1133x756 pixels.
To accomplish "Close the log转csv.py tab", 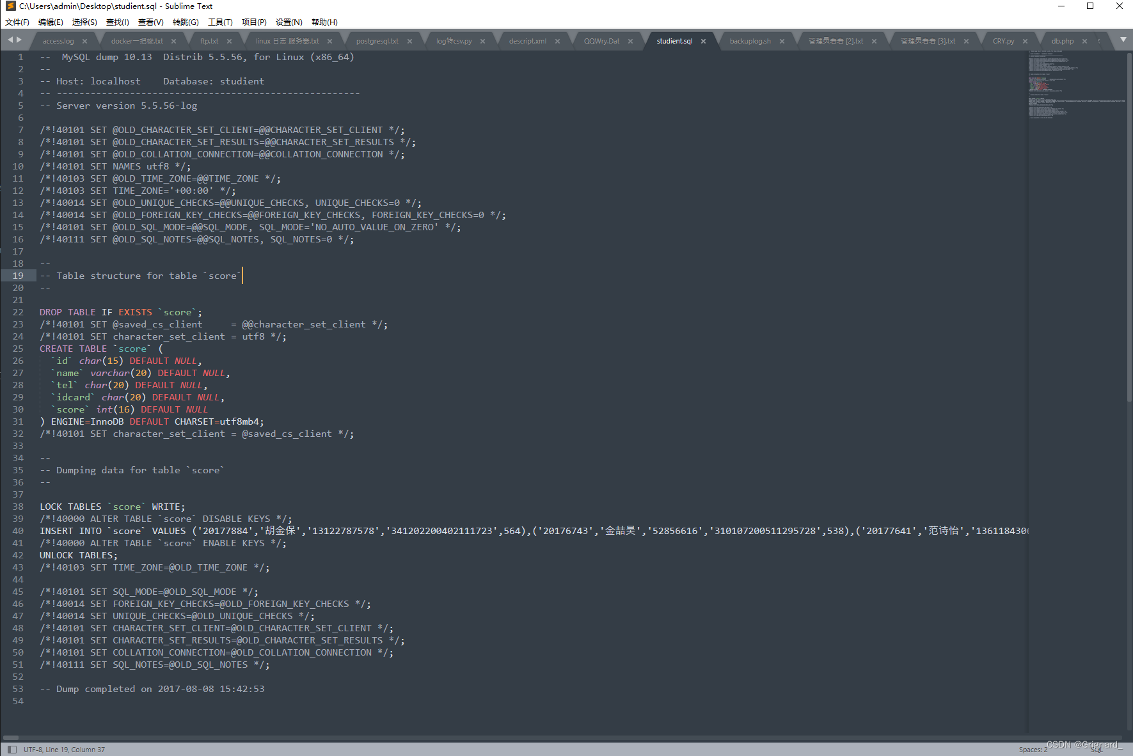I will point(482,41).
